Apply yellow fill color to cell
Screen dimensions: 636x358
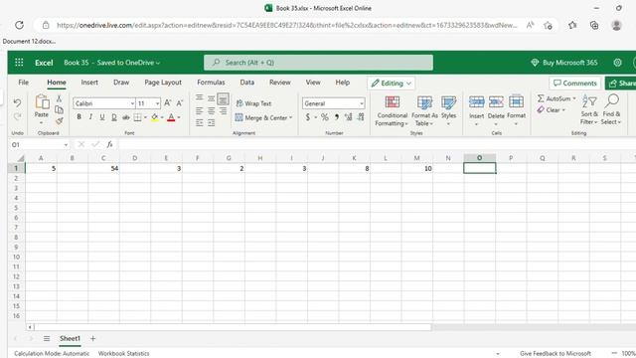pyautogui.click(x=155, y=117)
